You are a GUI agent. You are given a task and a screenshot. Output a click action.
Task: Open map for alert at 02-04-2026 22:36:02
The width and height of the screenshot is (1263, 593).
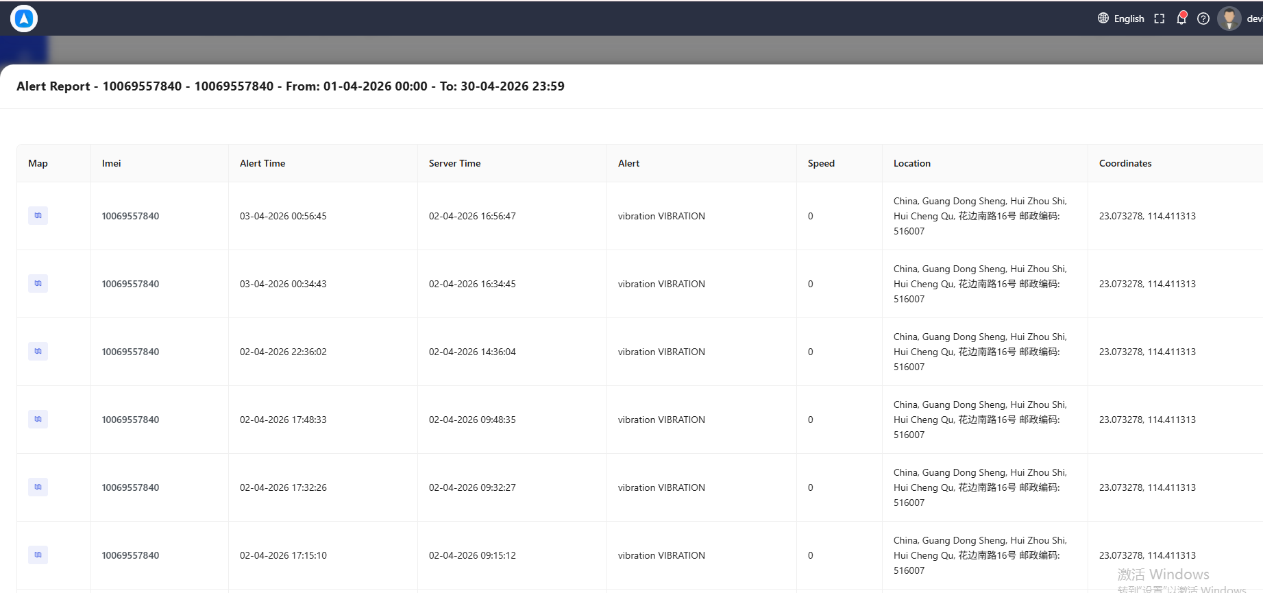[x=38, y=351]
